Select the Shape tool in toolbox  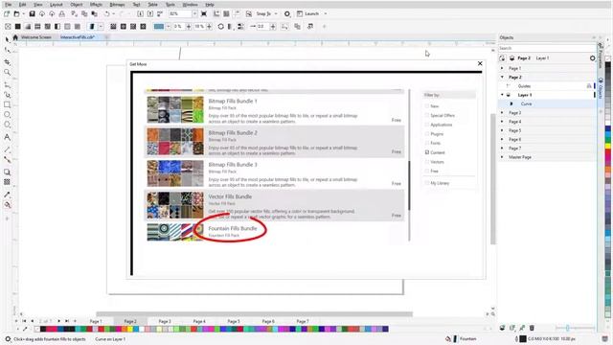click(7, 50)
